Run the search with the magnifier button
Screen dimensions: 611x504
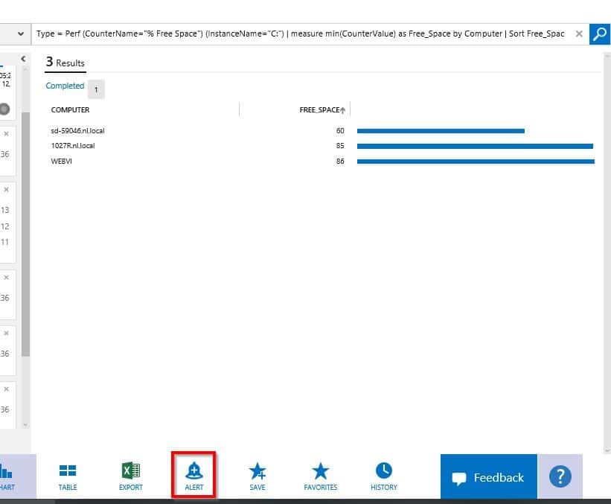point(599,34)
